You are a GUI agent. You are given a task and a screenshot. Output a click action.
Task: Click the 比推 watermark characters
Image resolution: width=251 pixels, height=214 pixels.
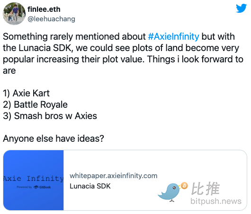point(206,188)
